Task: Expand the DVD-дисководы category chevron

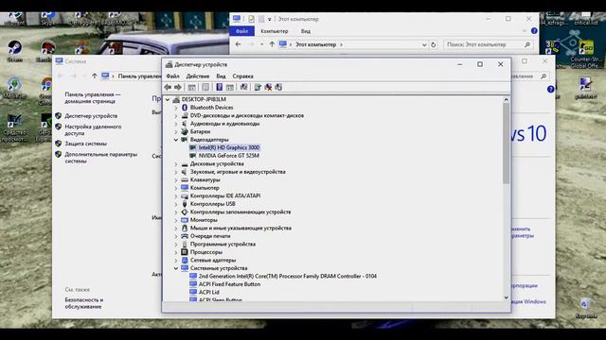Action: pos(176,115)
